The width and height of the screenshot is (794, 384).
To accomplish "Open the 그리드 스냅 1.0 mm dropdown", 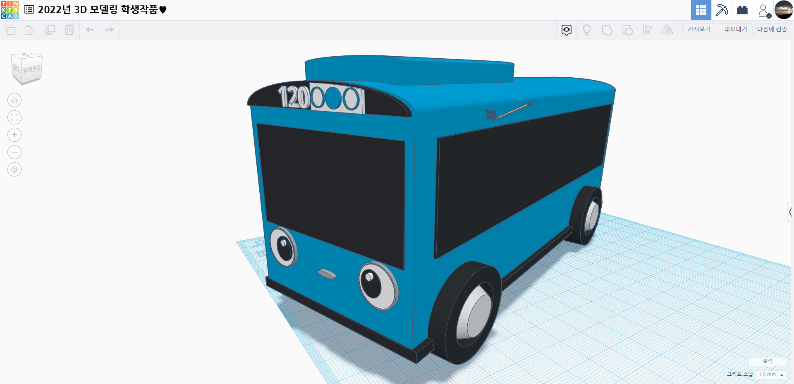I will coord(771,374).
